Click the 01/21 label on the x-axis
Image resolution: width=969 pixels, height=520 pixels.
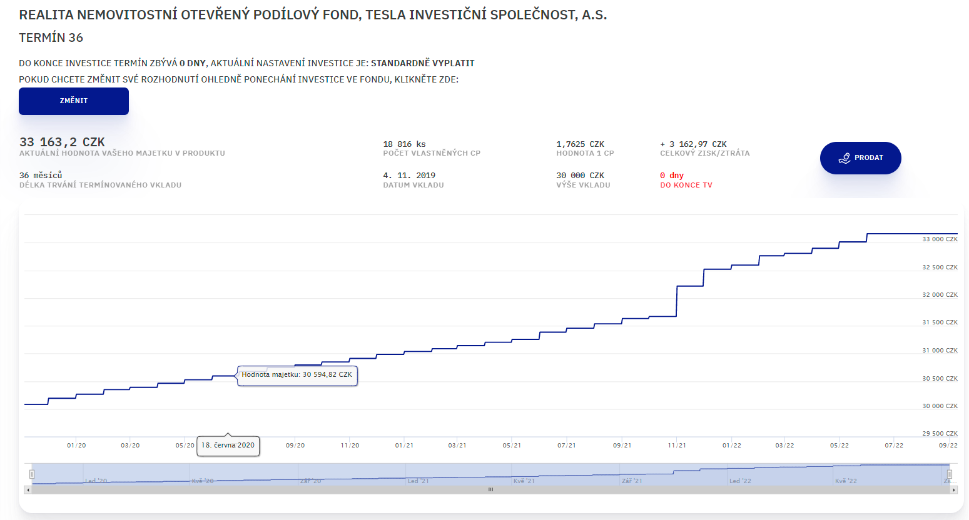pyautogui.click(x=404, y=446)
